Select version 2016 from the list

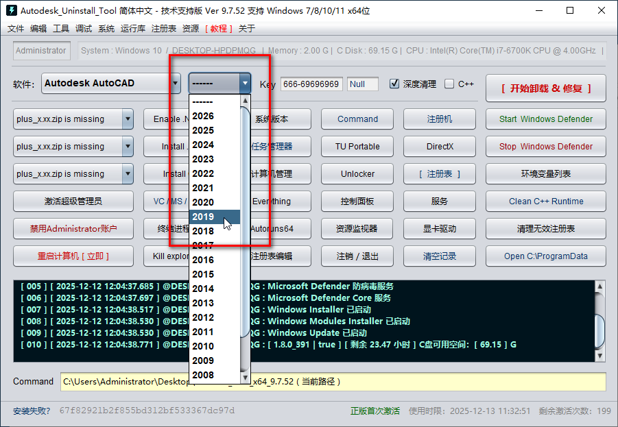(x=215, y=260)
